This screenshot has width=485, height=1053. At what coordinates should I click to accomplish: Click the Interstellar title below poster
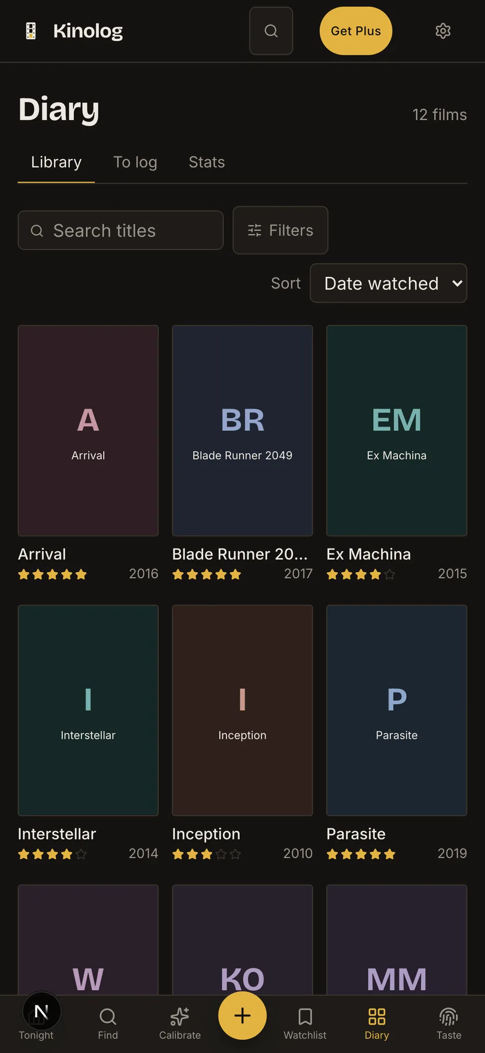57,834
